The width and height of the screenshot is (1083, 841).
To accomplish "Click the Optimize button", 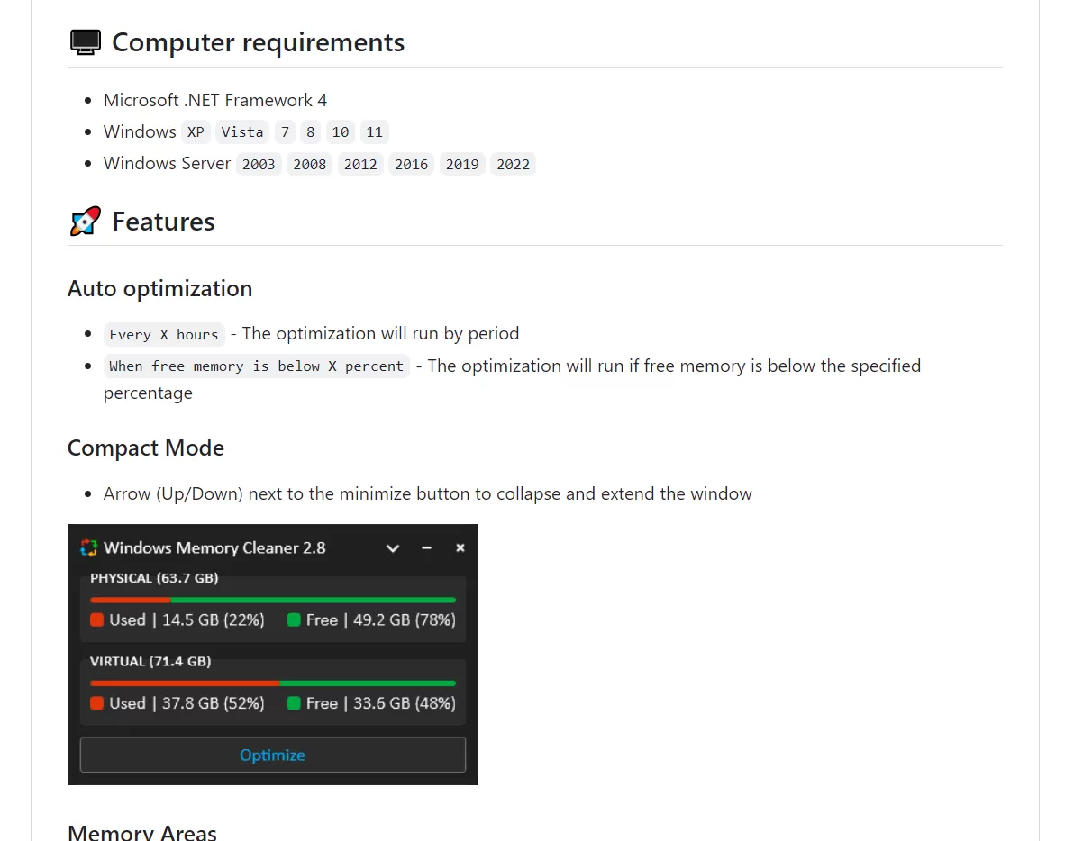I will pyautogui.click(x=272, y=755).
